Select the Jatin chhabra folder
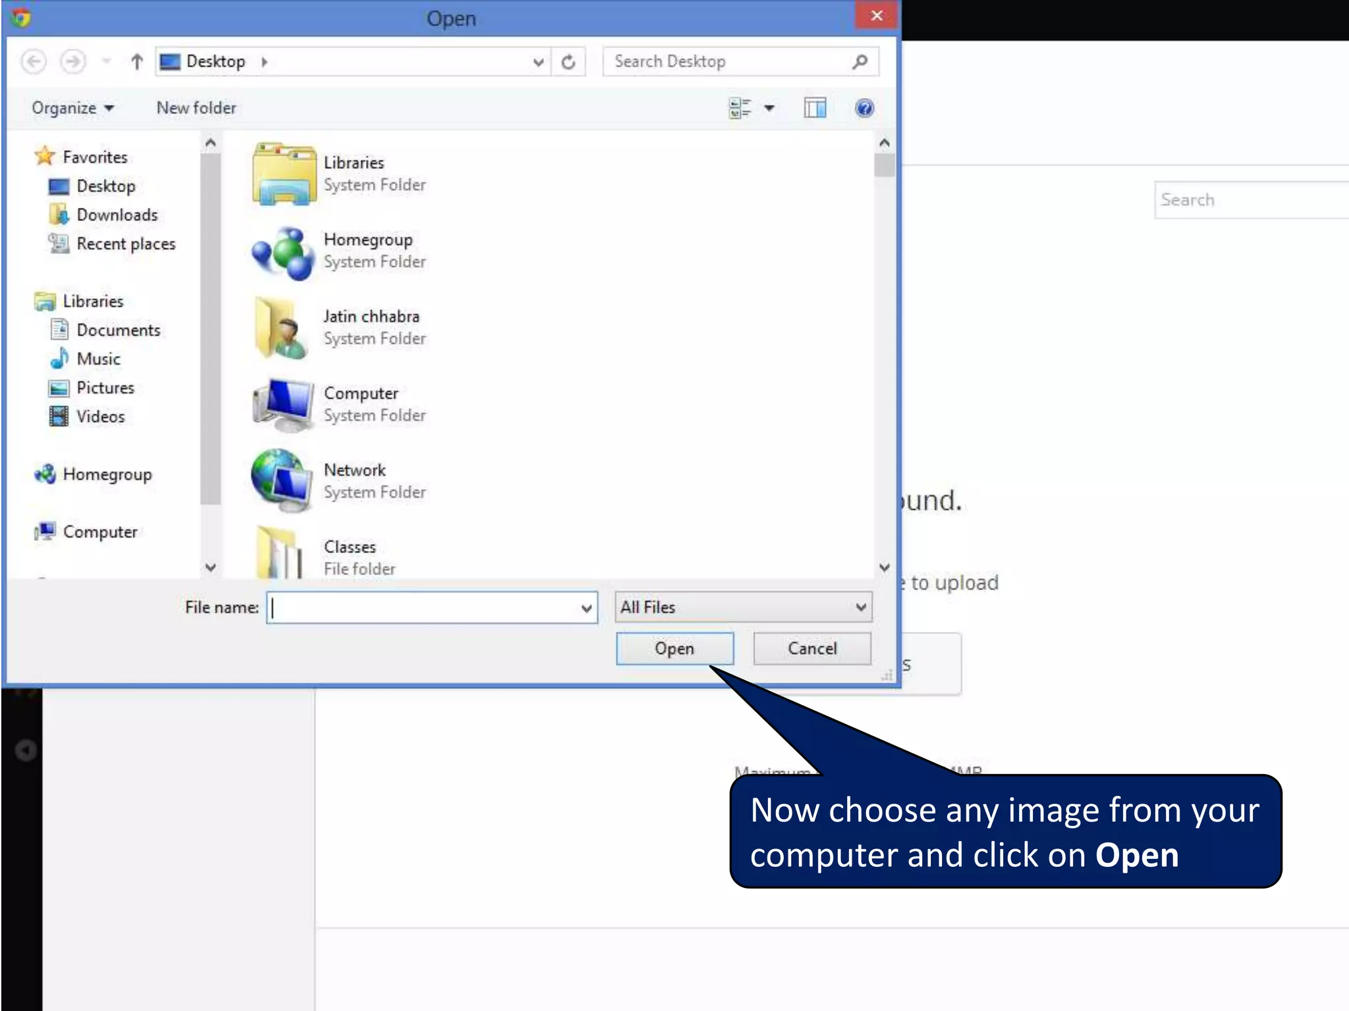Screen dimensions: 1349x1011 [371, 317]
